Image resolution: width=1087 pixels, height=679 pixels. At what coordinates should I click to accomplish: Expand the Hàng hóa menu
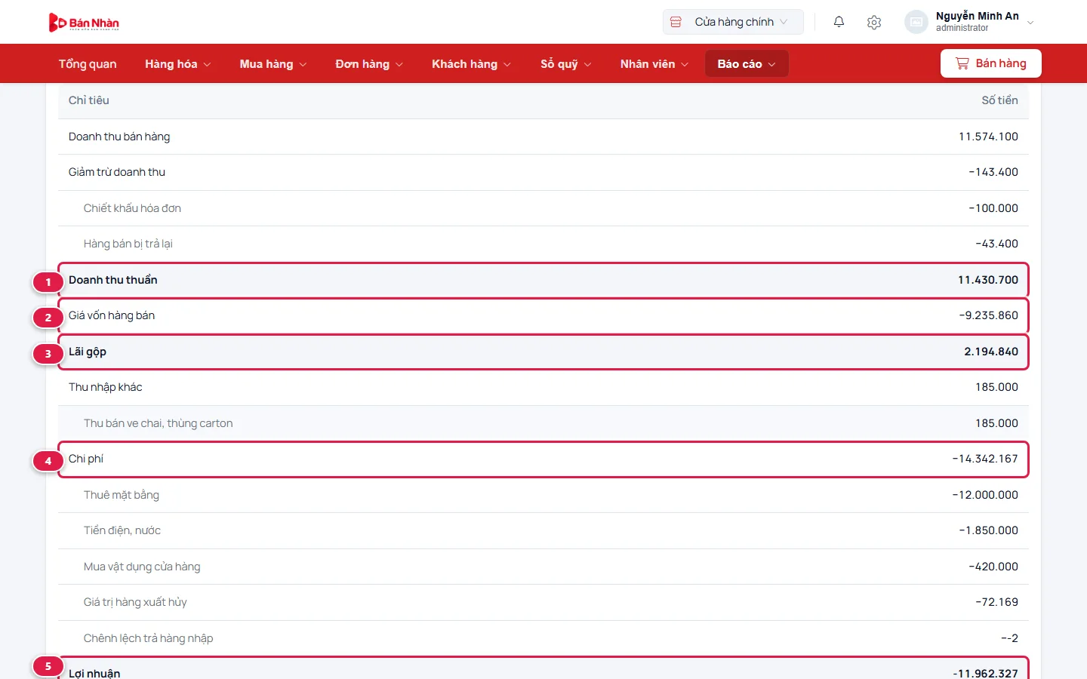[178, 64]
